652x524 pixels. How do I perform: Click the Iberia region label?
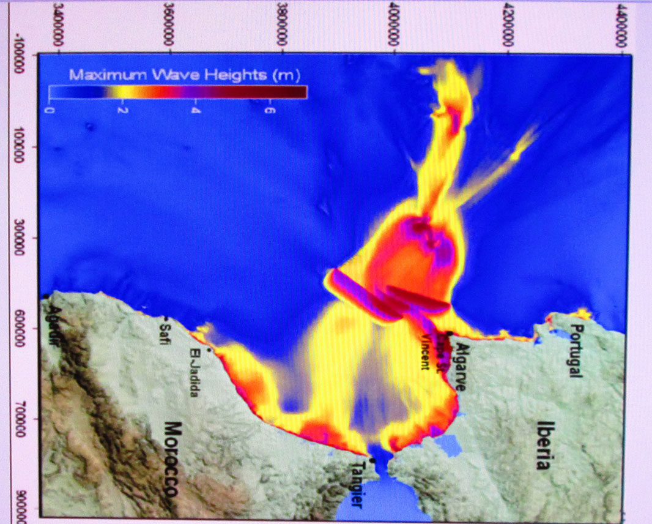tap(543, 444)
